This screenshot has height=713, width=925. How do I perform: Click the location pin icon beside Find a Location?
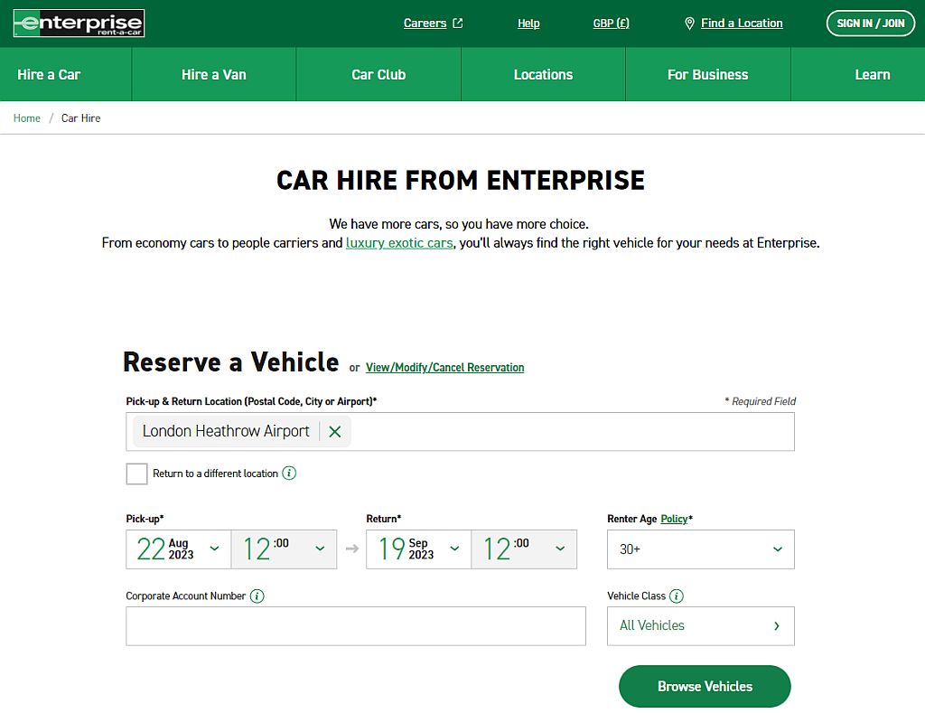coord(689,23)
